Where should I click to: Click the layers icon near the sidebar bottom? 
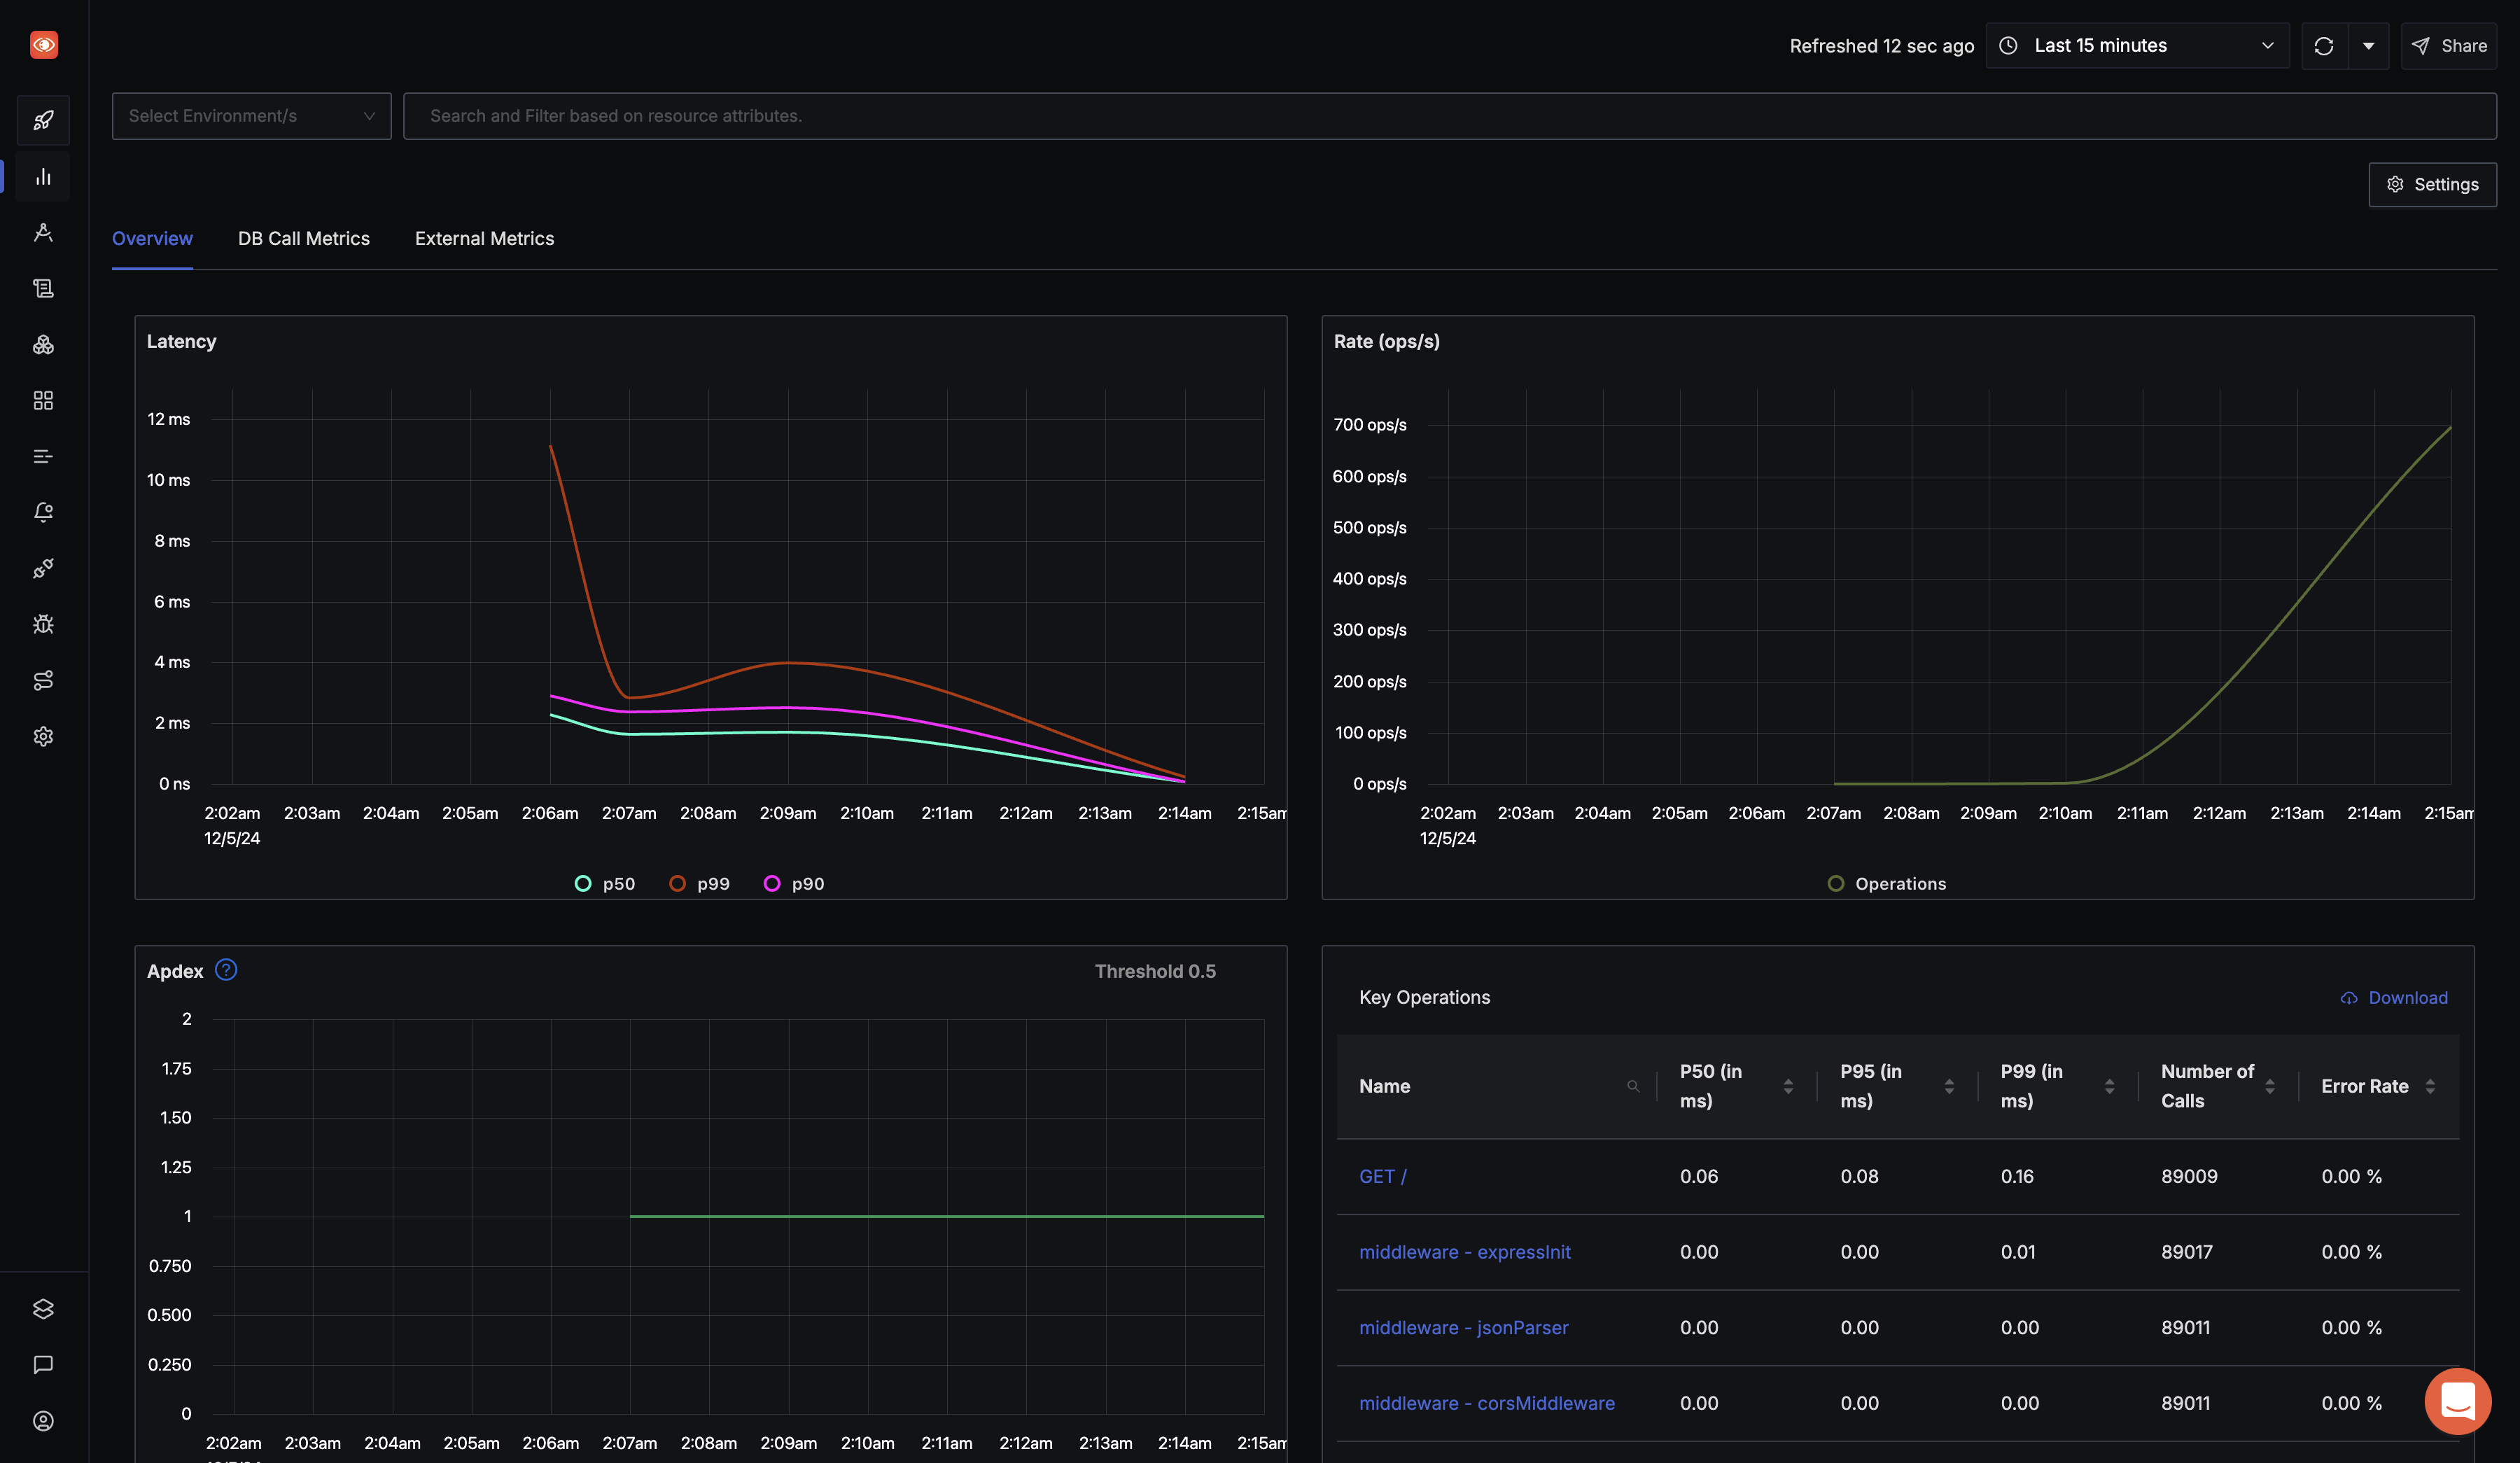tap(43, 1309)
